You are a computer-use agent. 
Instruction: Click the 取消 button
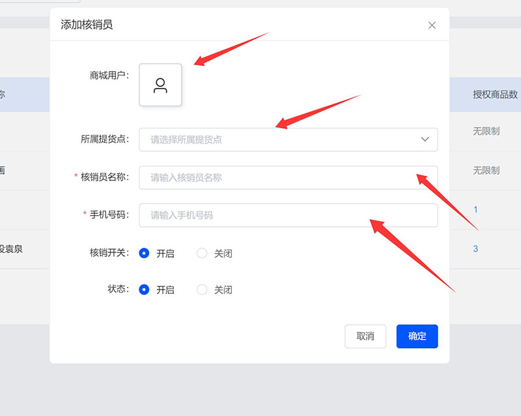click(x=365, y=336)
